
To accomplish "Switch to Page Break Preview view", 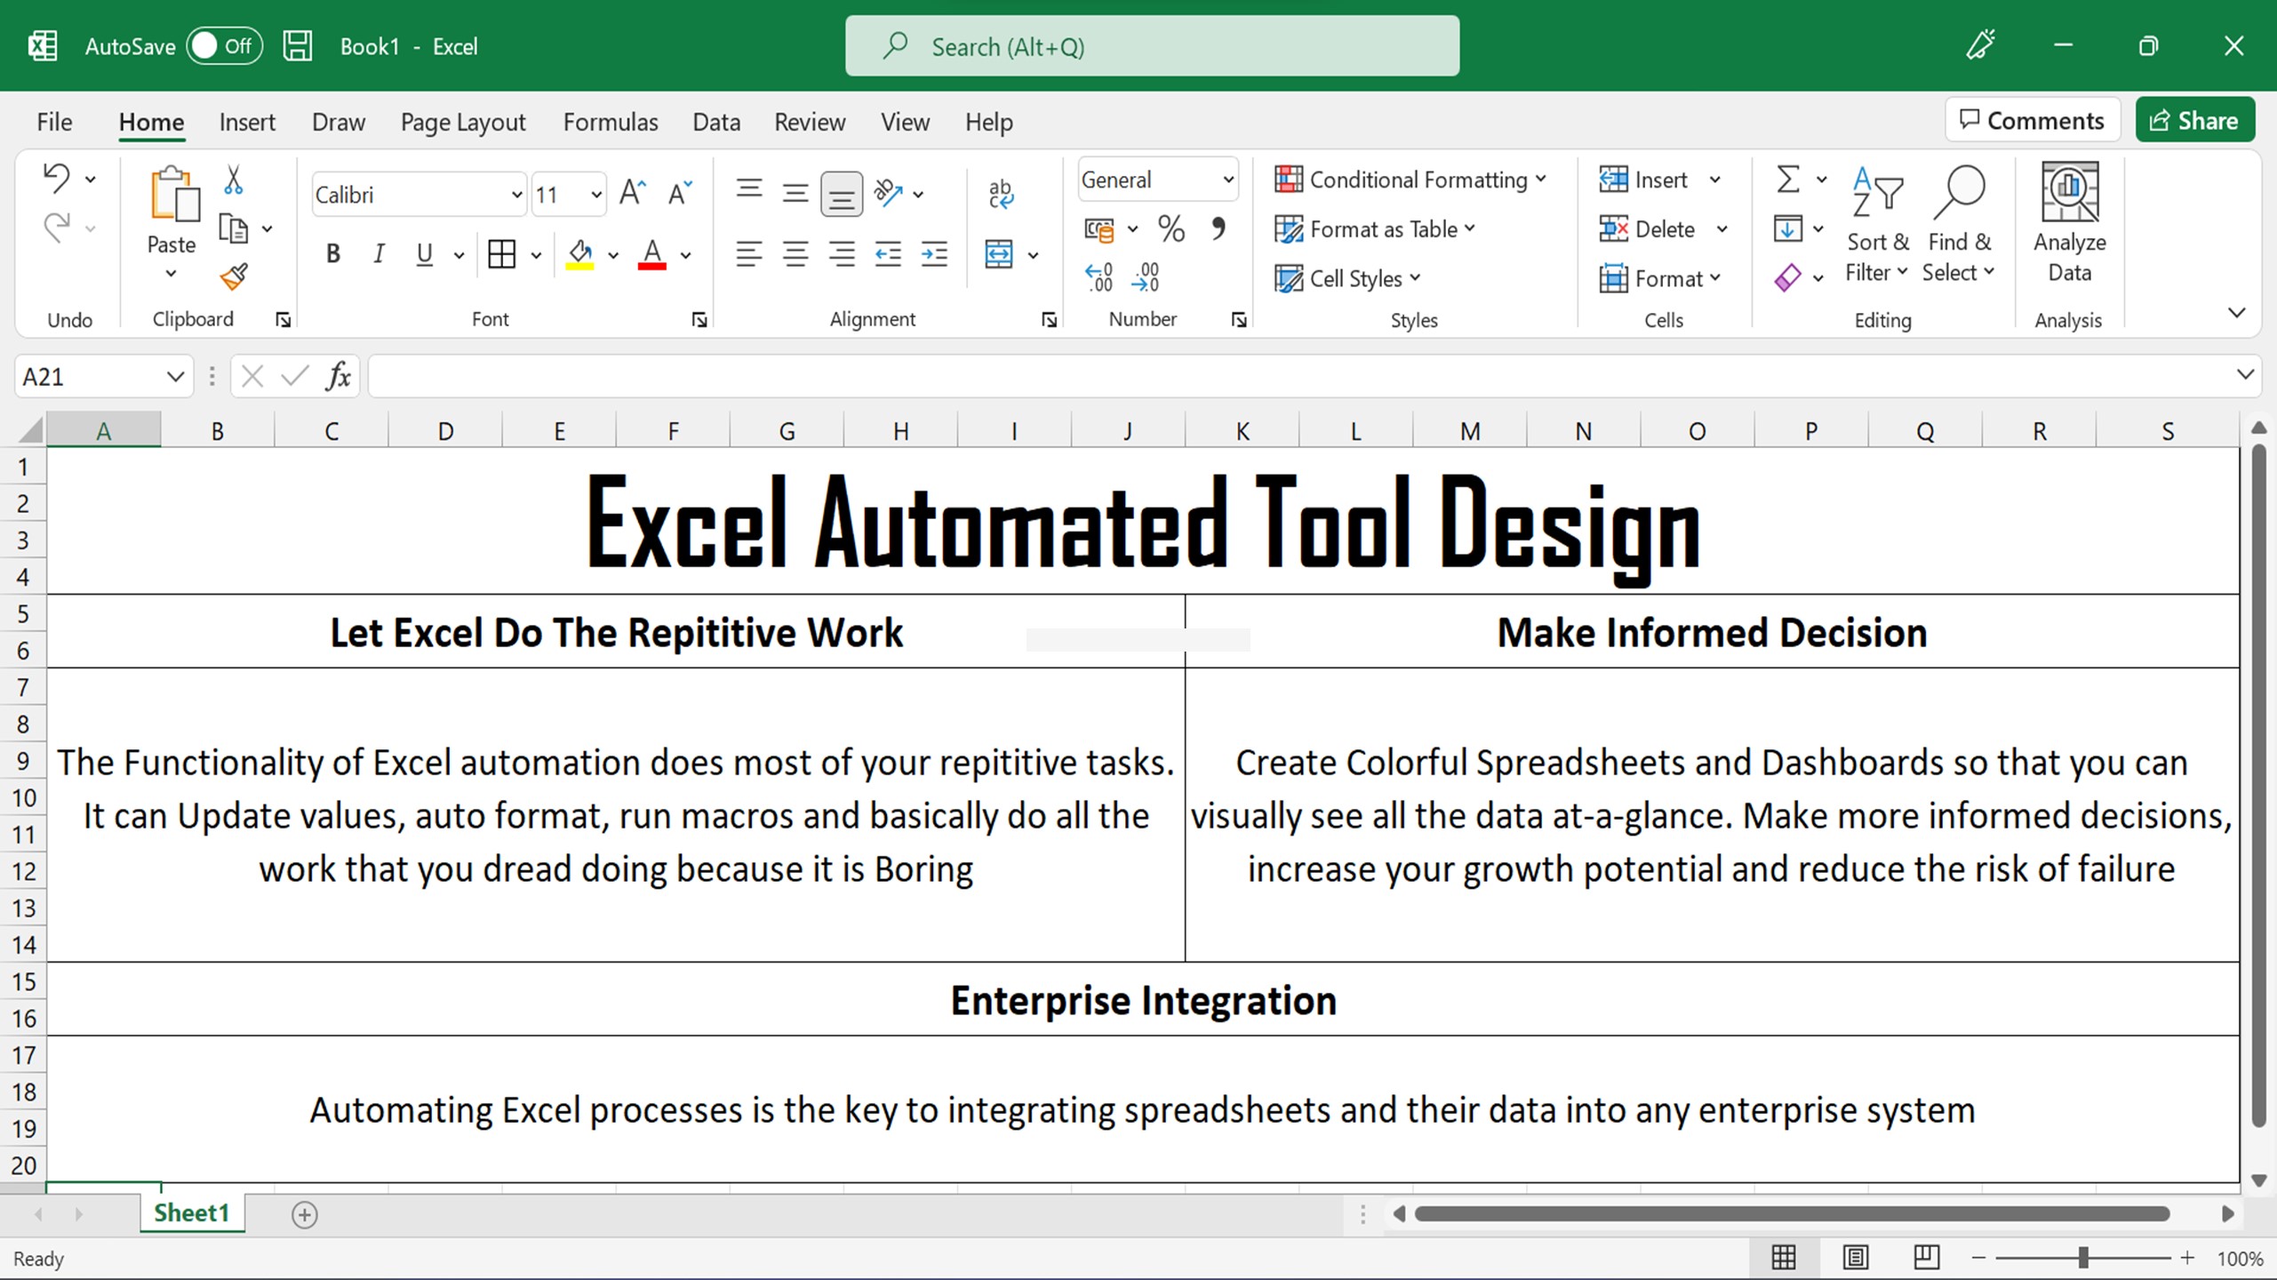I will pos(1926,1258).
